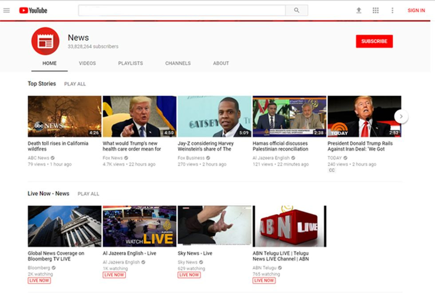Click verified badge next to Sky News
The width and height of the screenshot is (435, 293).
click(201, 262)
